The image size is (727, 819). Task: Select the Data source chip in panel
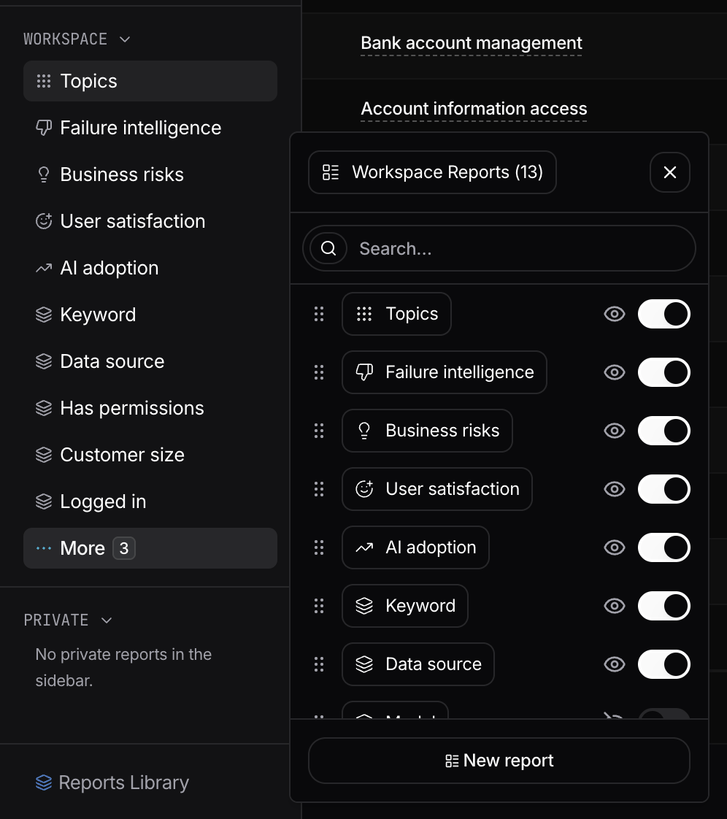[418, 664]
